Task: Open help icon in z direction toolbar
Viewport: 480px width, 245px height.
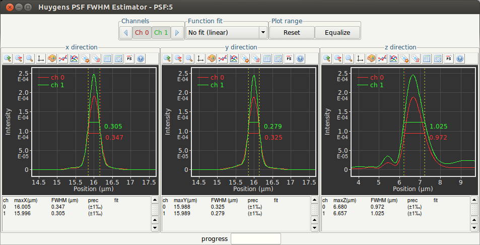Action: pyautogui.click(x=460, y=58)
